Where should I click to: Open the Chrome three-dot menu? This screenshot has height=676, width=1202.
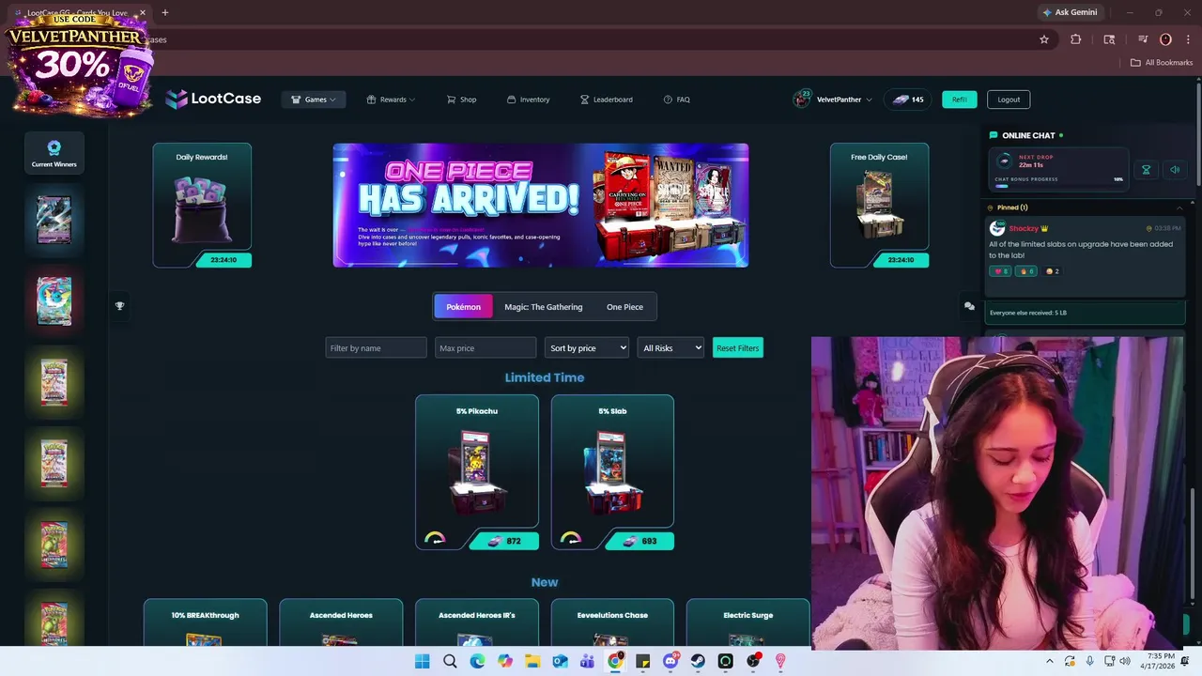coord(1188,39)
